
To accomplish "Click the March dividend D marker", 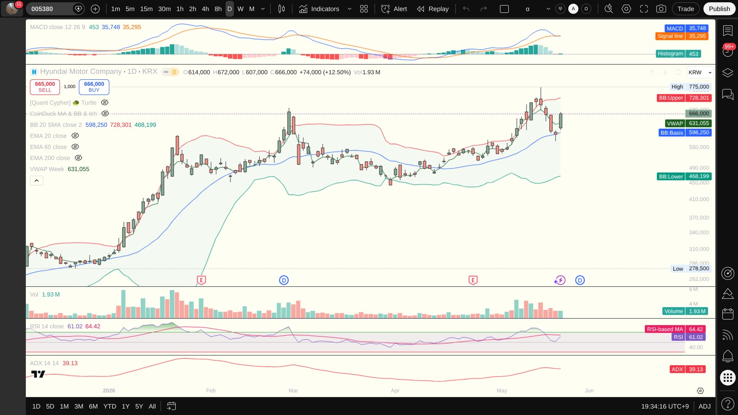I will tap(284, 280).
